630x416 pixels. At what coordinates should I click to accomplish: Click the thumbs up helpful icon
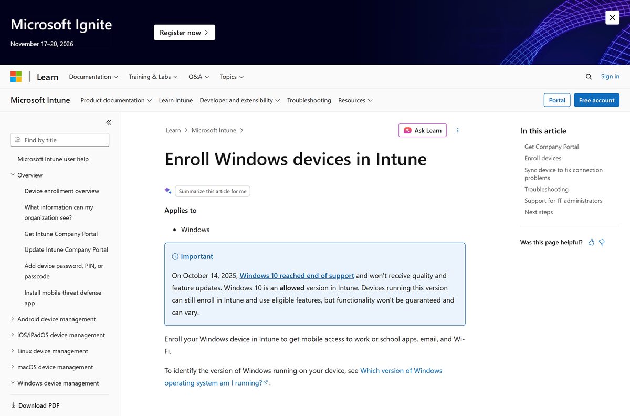pos(591,243)
